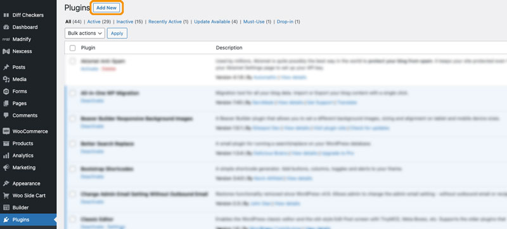
Task: Open Woo Side Cart menu item
Action: (28, 195)
